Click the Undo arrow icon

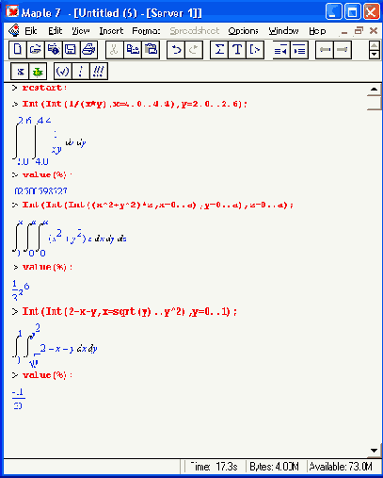[176, 50]
